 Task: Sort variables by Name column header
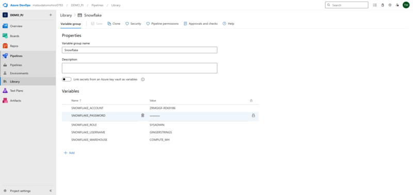point(76,101)
